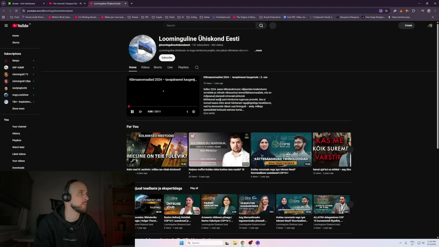
Task: Open the Chrome three-dot menu
Action: coord(435,11)
